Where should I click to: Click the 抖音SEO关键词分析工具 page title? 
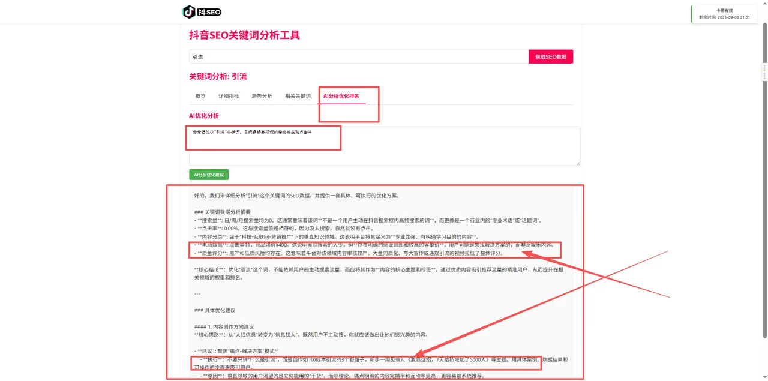click(x=244, y=35)
